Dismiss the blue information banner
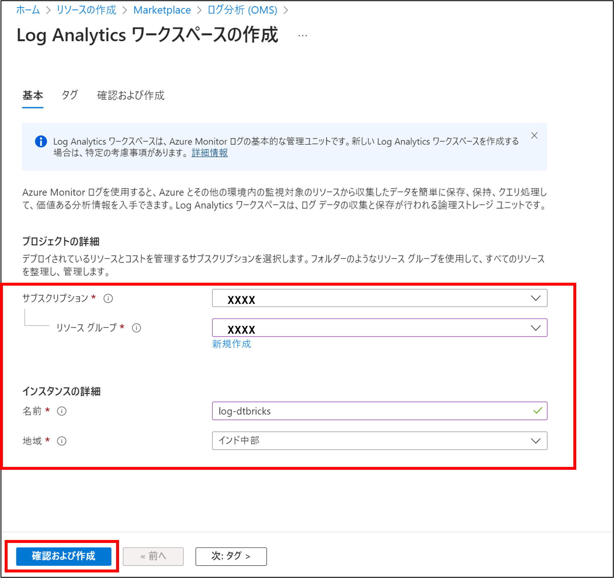614x578 pixels. [534, 136]
